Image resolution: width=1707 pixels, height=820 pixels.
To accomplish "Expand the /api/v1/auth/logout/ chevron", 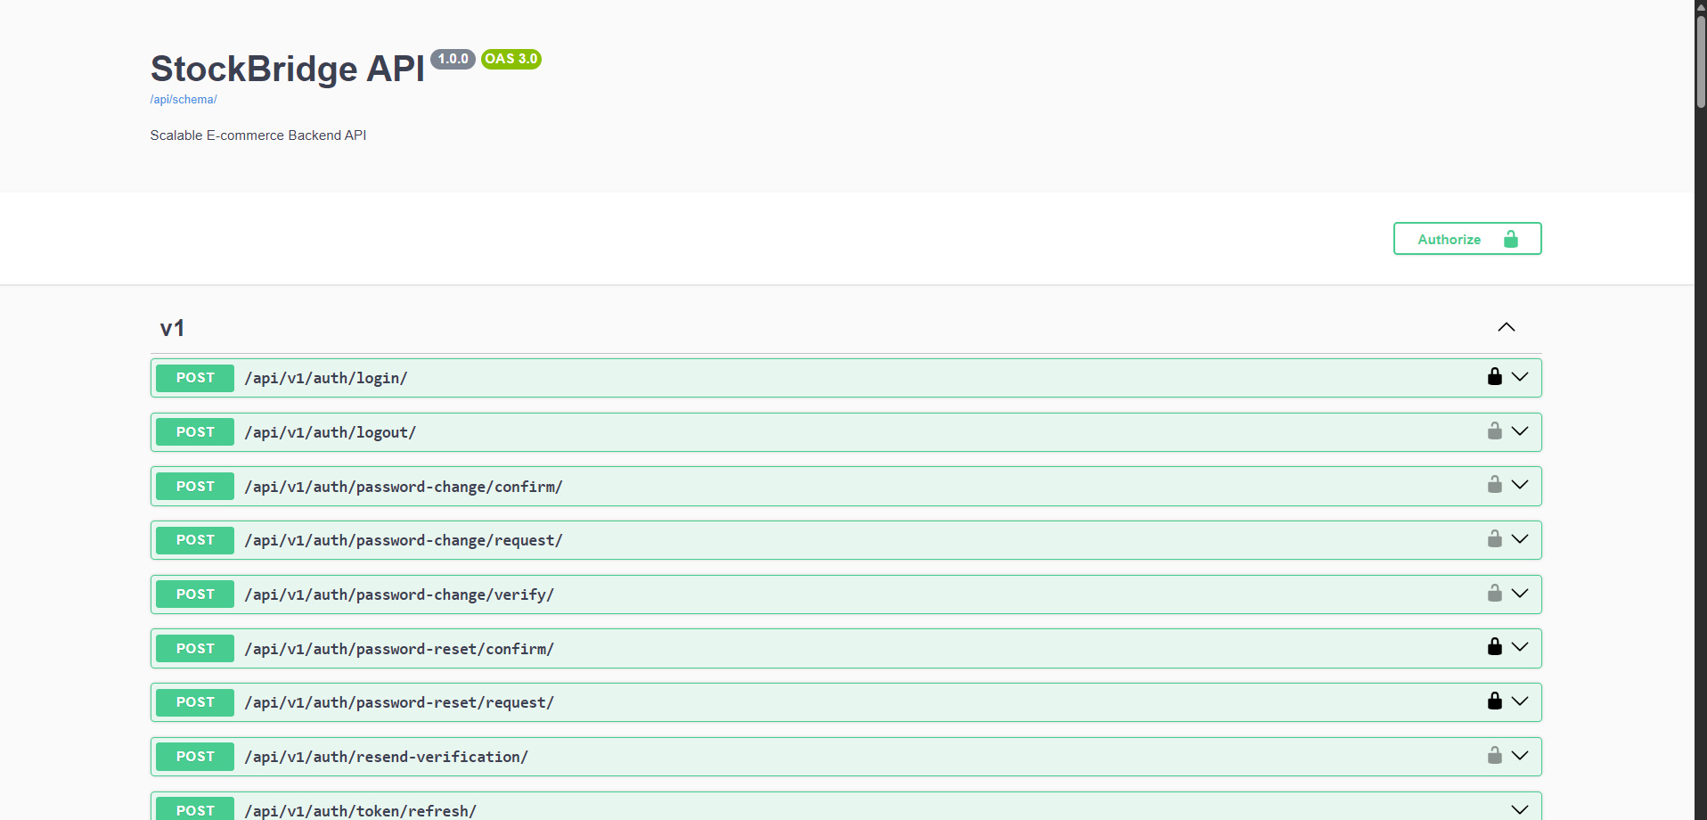I will (1520, 430).
